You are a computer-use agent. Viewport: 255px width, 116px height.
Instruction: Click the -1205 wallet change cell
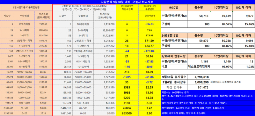127,77
